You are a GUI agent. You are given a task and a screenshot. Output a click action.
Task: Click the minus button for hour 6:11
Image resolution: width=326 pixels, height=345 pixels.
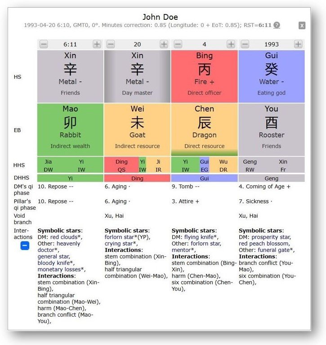44,44
